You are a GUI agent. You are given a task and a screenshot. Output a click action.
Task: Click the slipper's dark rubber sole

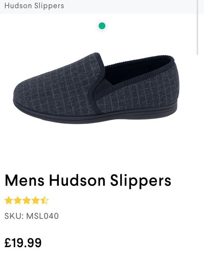coord(95,115)
